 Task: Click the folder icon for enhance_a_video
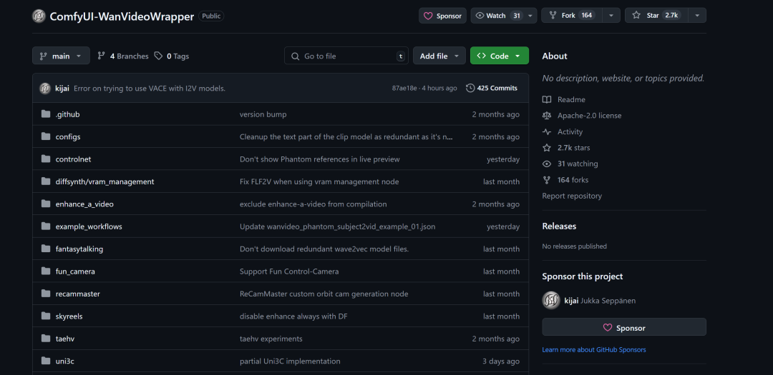[x=46, y=204]
